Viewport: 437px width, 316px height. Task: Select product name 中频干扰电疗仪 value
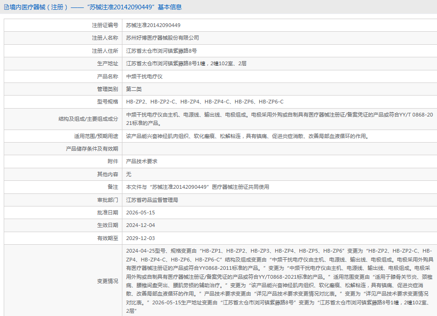[x=144, y=76]
